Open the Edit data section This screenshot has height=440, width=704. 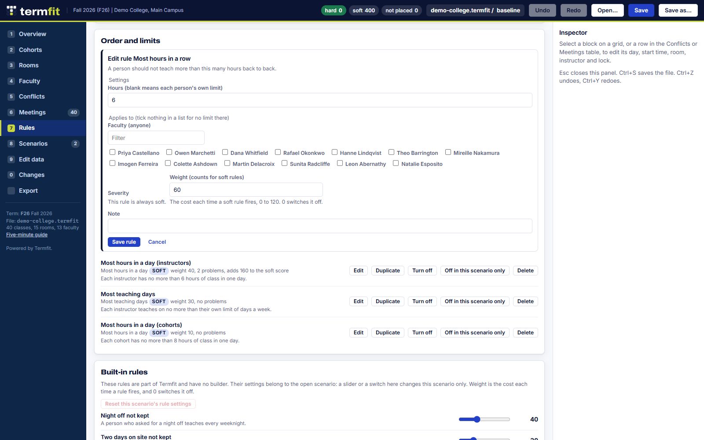coord(43,159)
